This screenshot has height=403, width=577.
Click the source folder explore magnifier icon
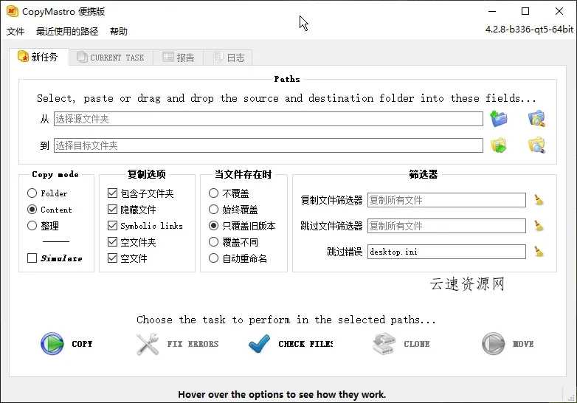point(536,119)
